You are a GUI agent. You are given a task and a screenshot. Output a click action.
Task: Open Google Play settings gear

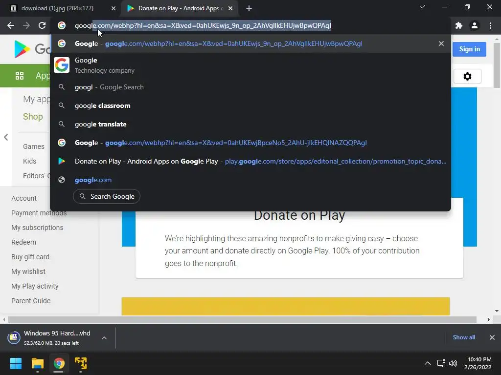(x=467, y=76)
